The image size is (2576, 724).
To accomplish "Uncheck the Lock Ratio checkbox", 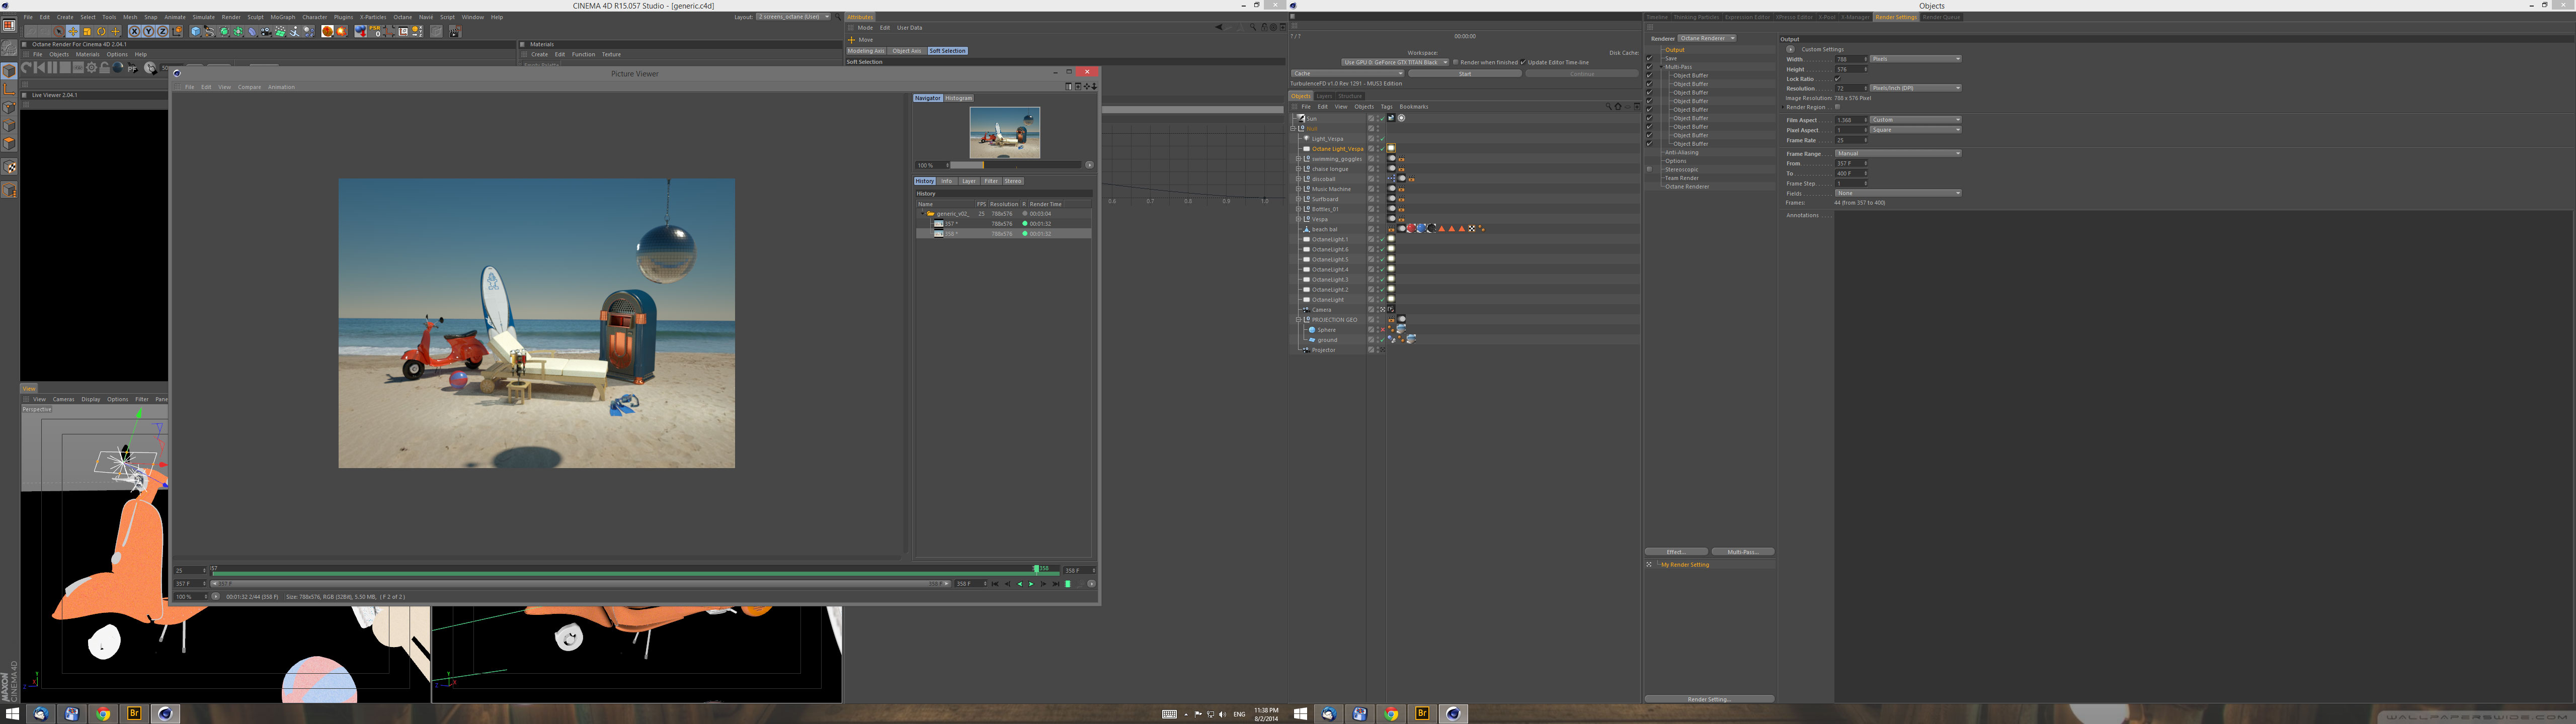I will [1837, 79].
